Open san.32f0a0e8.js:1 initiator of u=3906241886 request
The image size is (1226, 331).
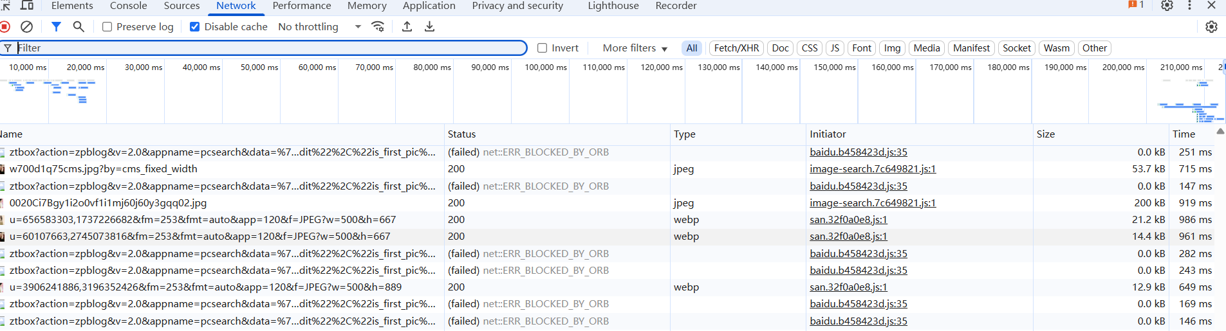pyautogui.click(x=848, y=287)
